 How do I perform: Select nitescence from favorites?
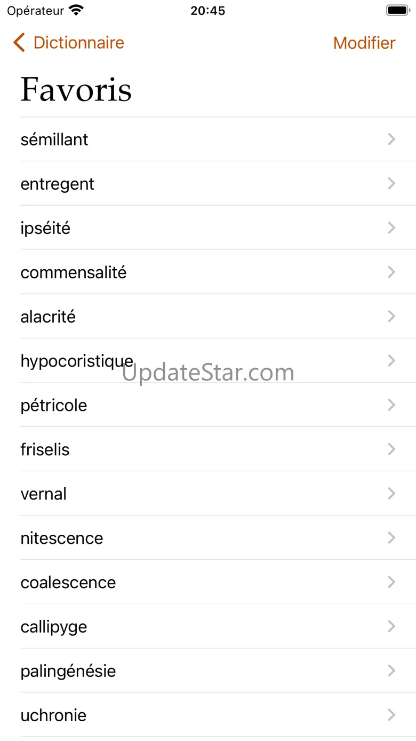coord(62,539)
